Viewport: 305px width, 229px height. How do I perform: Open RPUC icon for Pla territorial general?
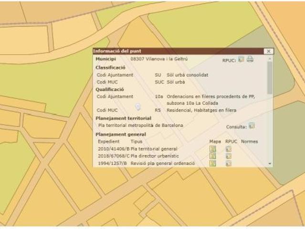coord(229,149)
